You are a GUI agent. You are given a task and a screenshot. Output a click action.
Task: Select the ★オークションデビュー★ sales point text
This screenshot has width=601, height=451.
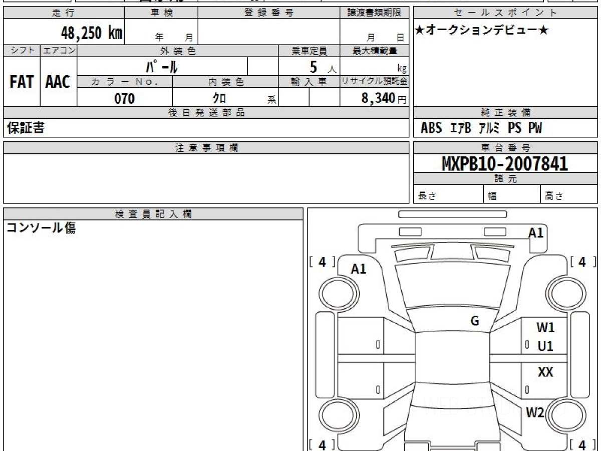482,31
